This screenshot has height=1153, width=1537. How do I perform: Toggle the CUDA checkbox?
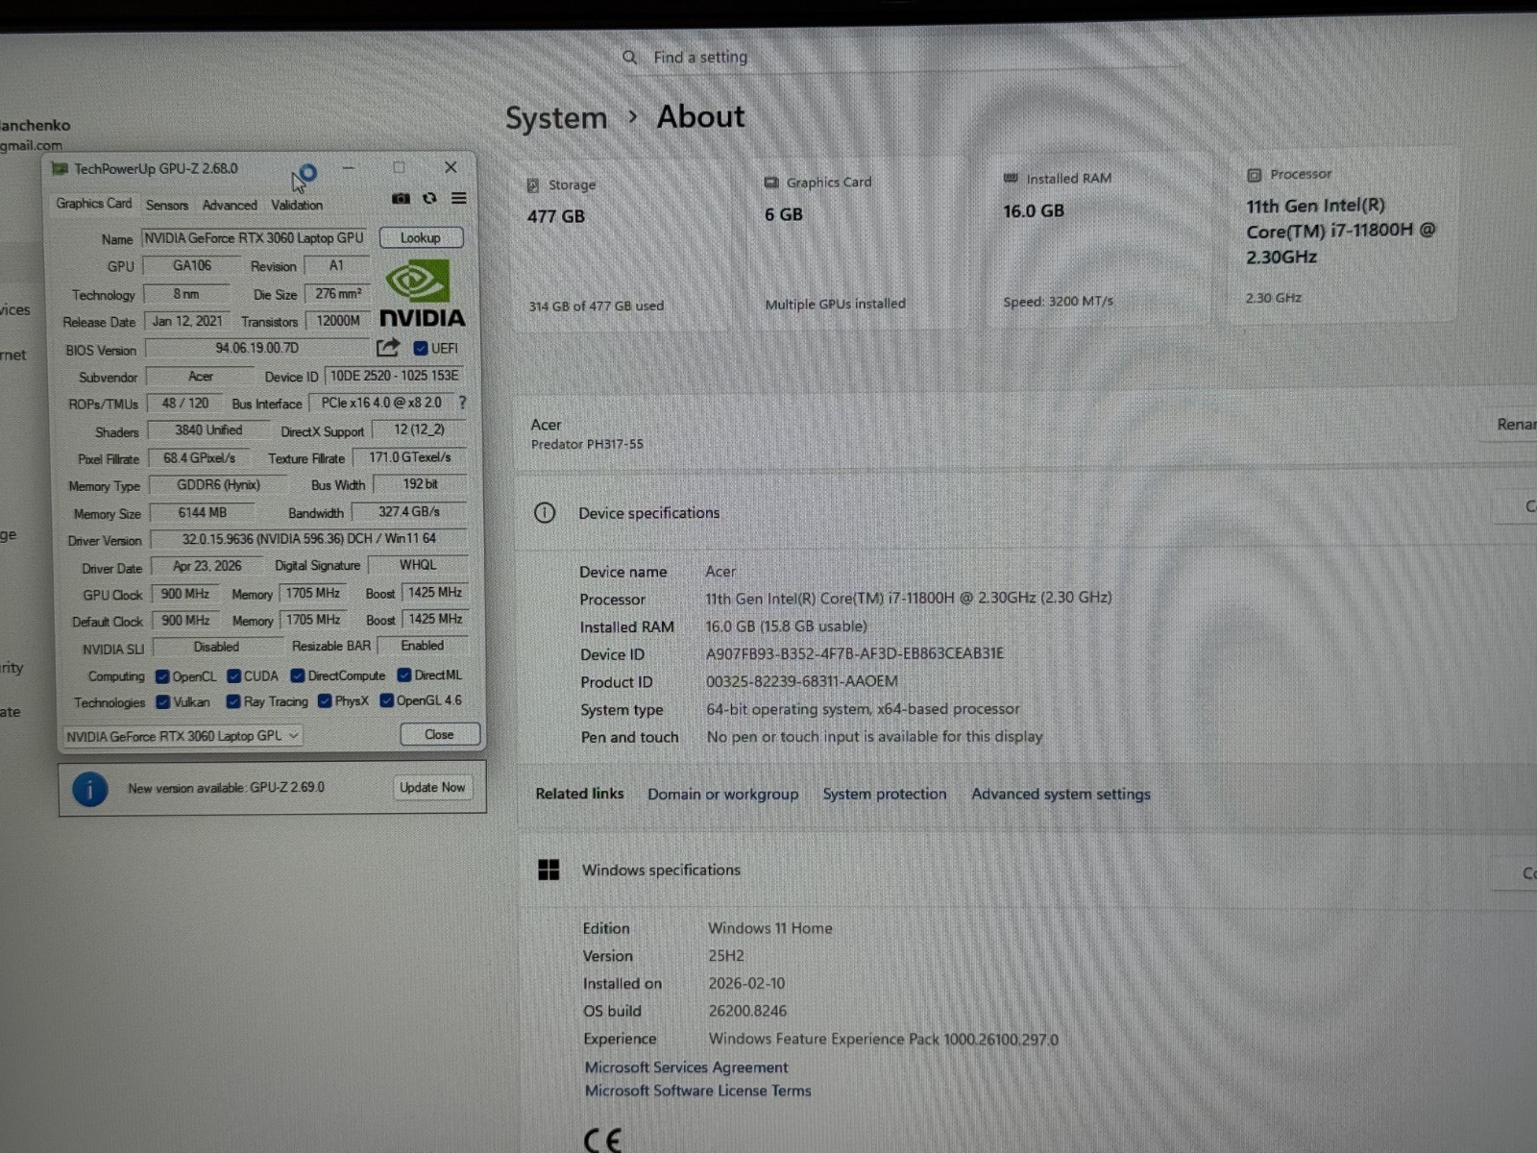(x=233, y=676)
